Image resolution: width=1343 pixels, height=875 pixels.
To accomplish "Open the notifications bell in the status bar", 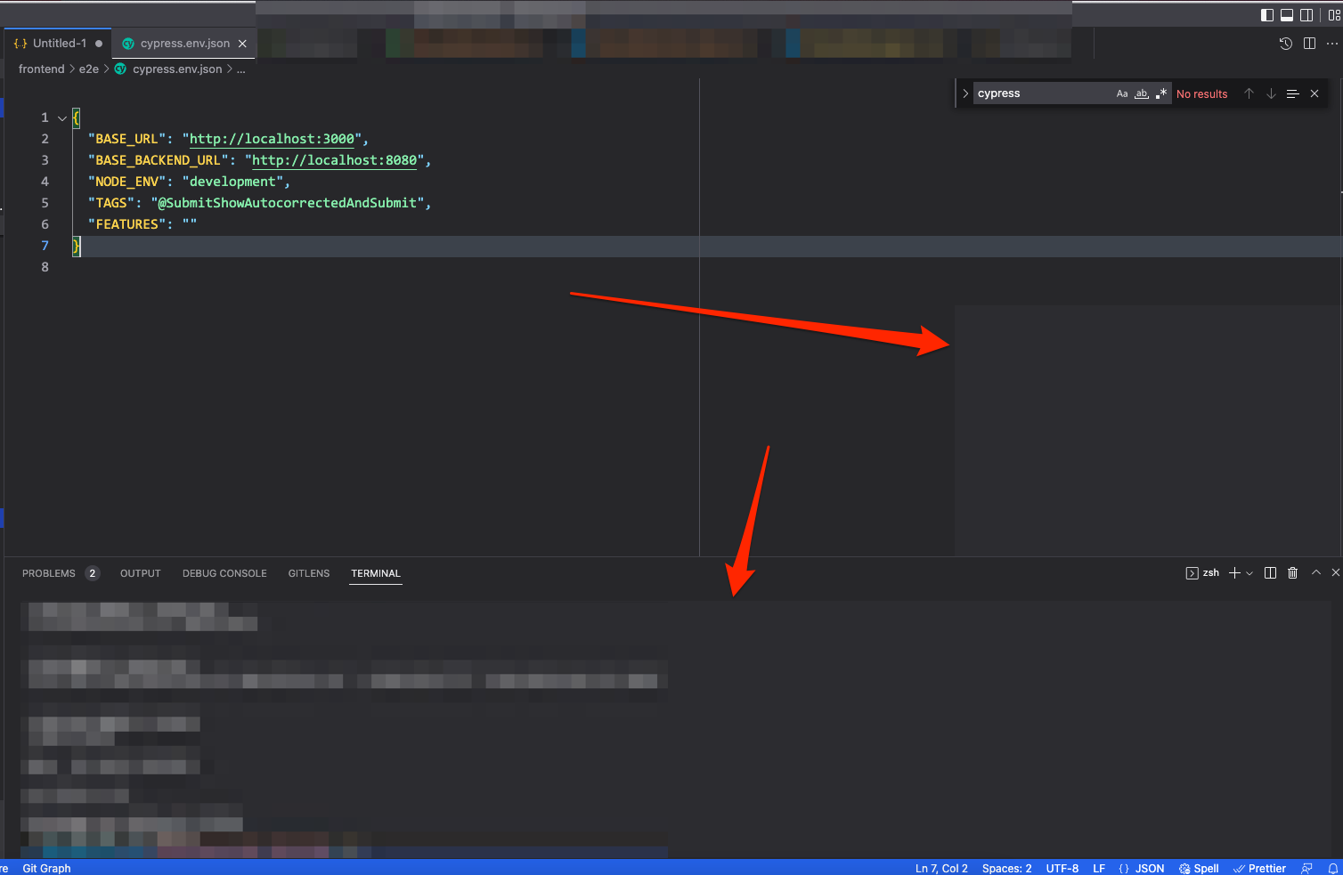I will click(1334, 868).
